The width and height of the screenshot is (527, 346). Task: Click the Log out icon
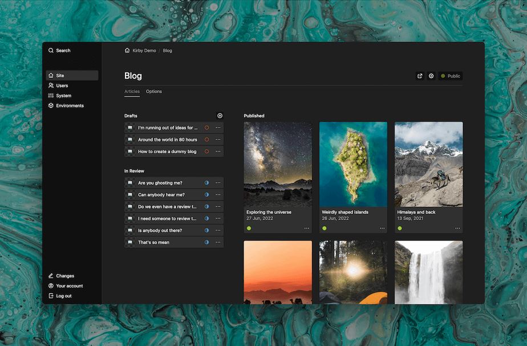coord(51,296)
